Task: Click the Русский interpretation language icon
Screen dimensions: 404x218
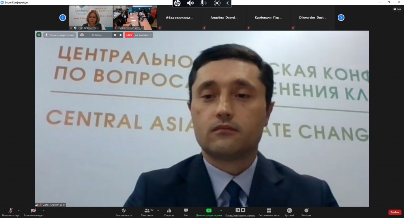Action: [x=289, y=211]
